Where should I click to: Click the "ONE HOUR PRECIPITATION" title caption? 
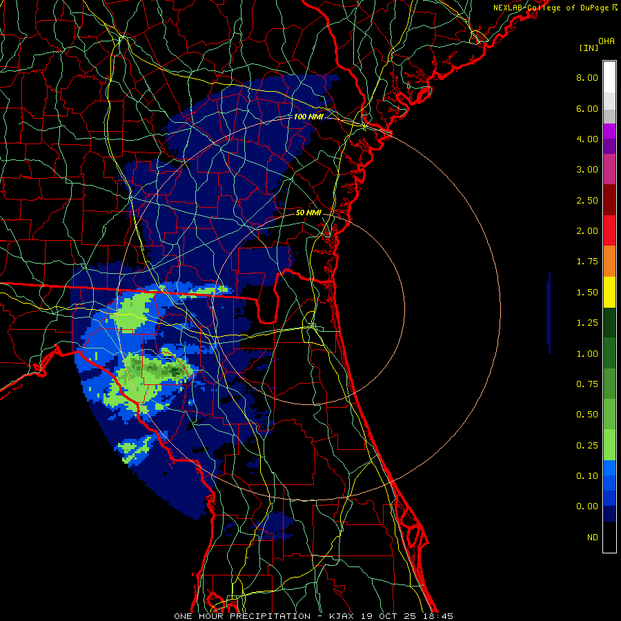[x=242, y=616]
